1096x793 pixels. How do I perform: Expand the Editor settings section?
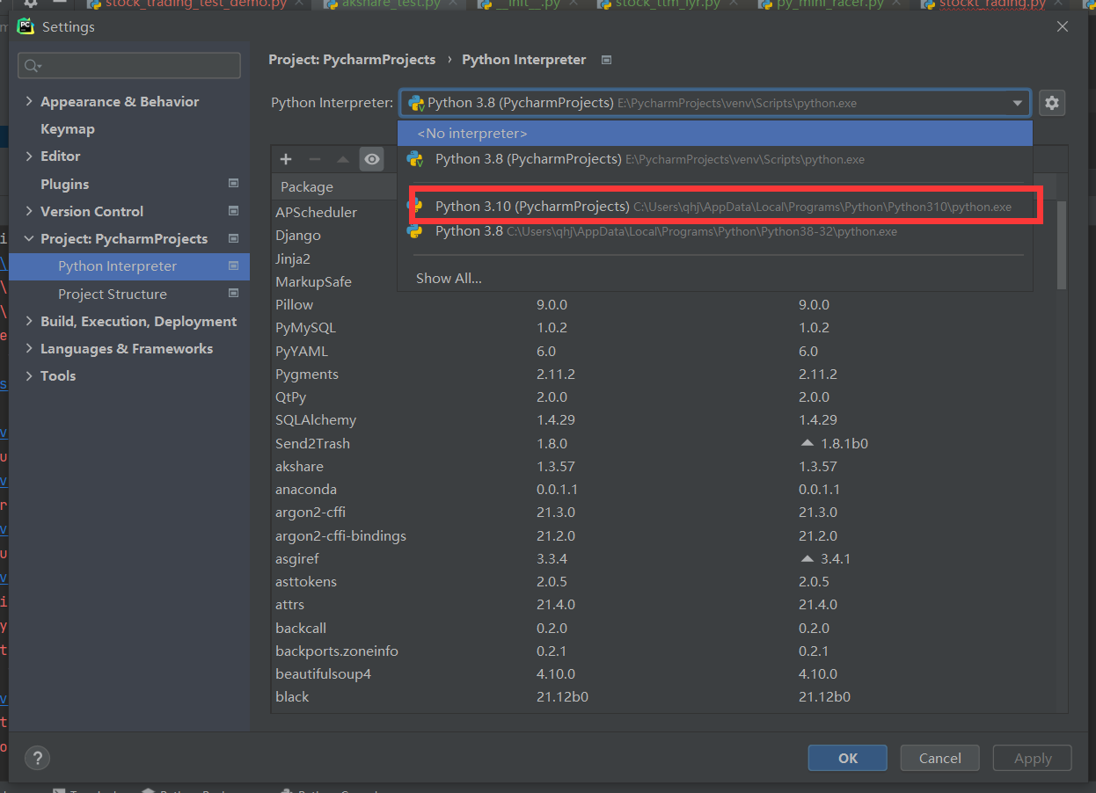pyautogui.click(x=29, y=156)
